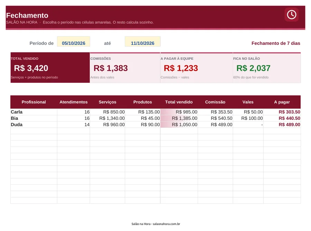This screenshot has width=311, height=231.
Task: Select the Fica no salão R$ 2,037 value
Action: click(253, 68)
